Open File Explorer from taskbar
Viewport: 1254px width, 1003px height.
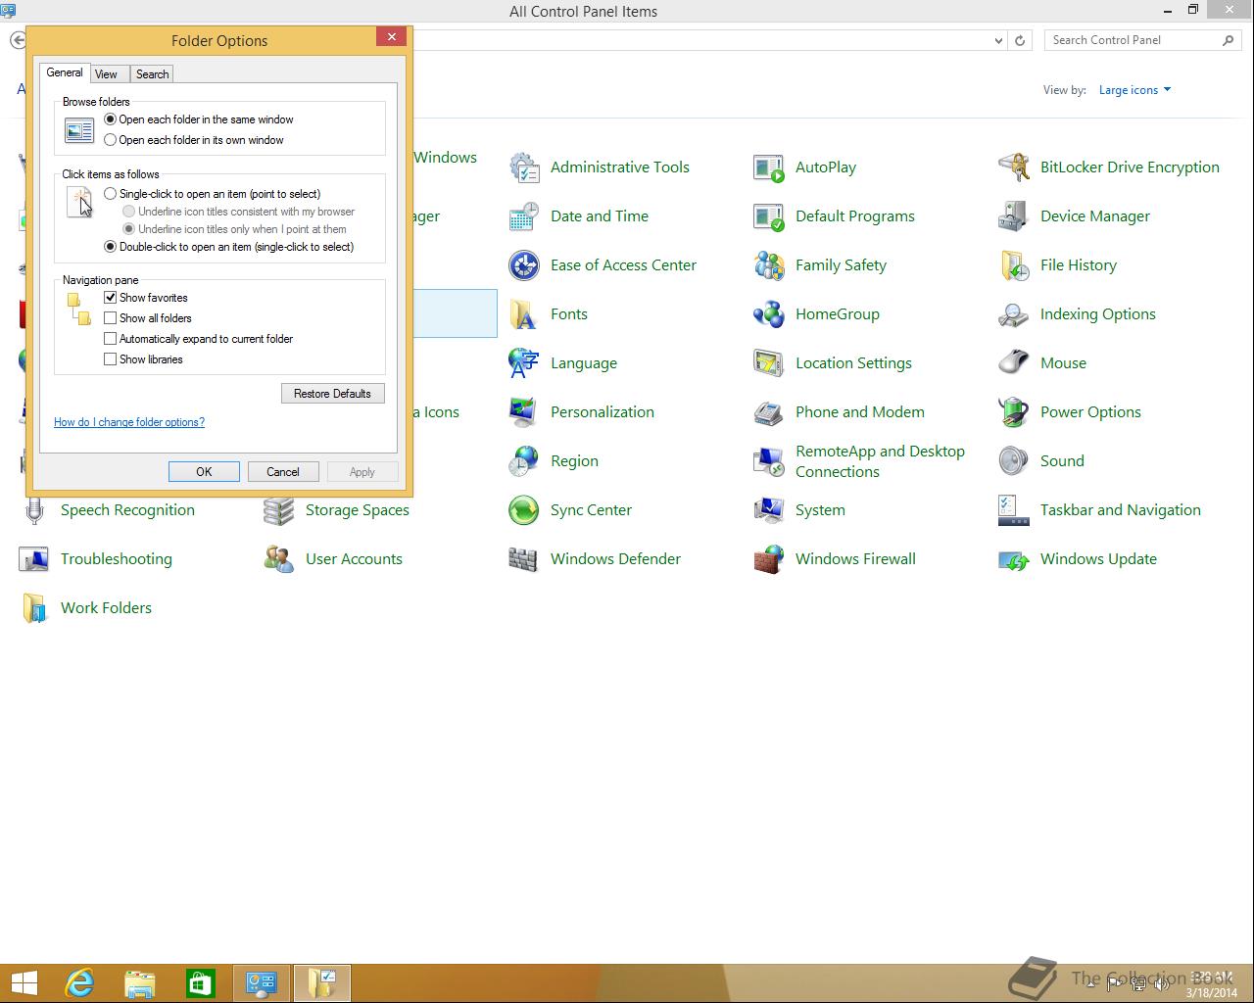140,982
